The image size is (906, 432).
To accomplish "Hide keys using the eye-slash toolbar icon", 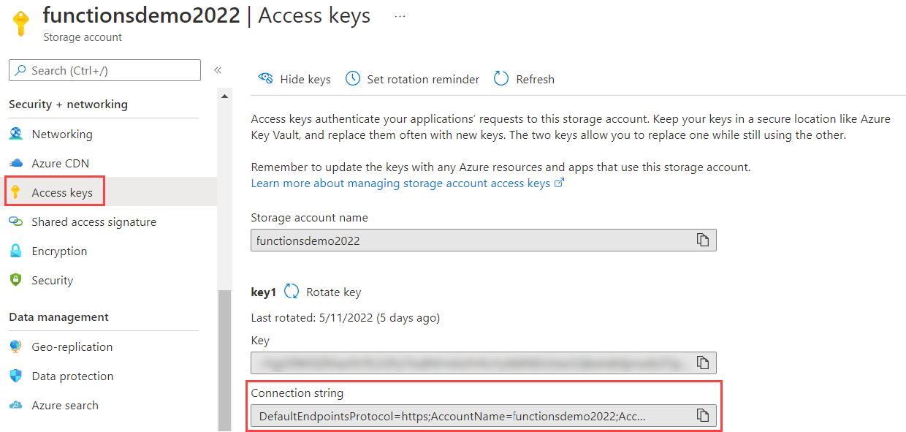I will click(x=266, y=78).
